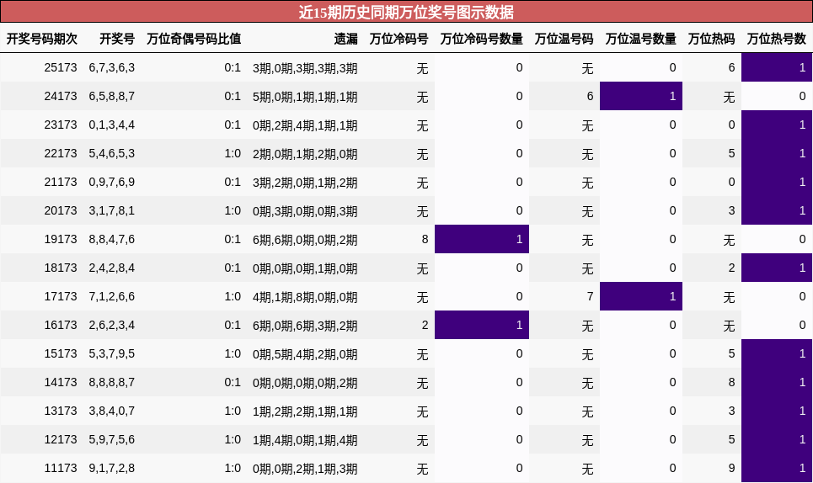Select period number 11173
Screen dimensions: 813x483
coord(61,468)
